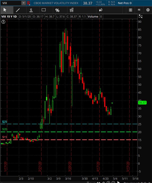Click the C: 38.37 close value
Image resolution: width=152 pixels, height=183 pixels.
(72, 16)
